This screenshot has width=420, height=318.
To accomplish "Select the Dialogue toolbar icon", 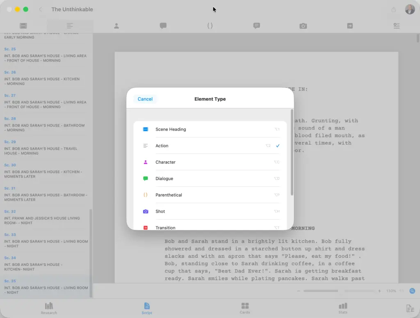I will pyautogui.click(x=163, y=26).
